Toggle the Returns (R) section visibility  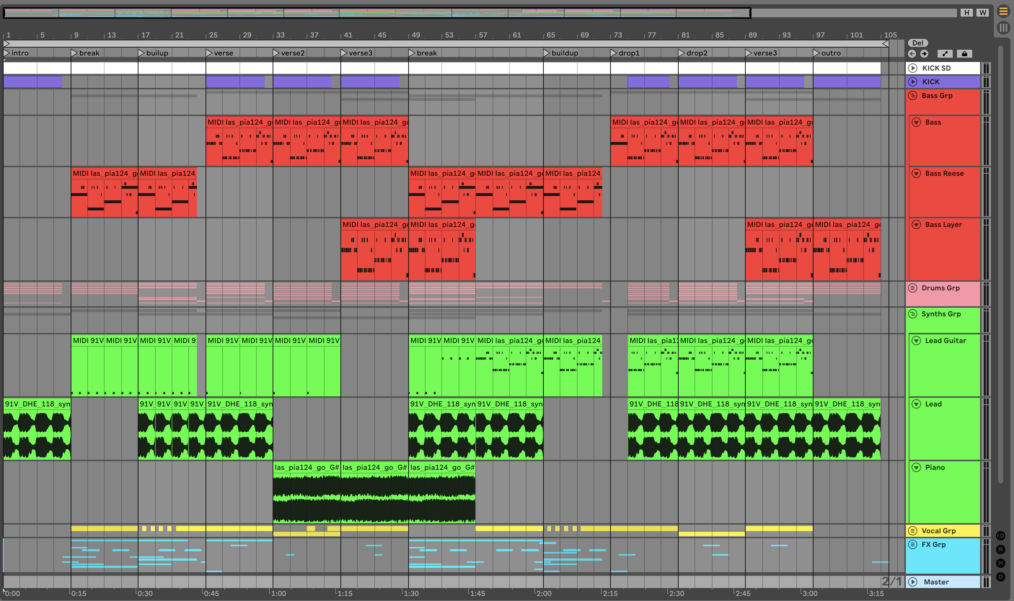[1001, 549]
